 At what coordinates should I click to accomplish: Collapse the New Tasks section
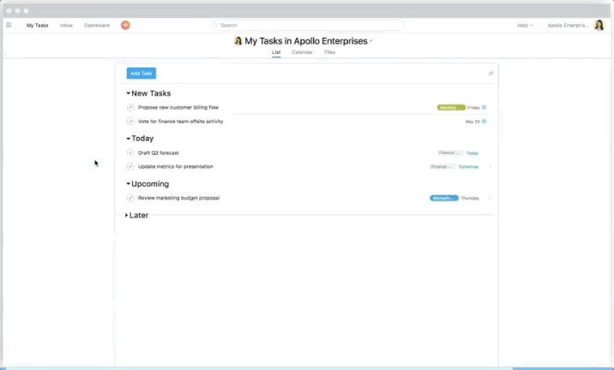[129, 93]
